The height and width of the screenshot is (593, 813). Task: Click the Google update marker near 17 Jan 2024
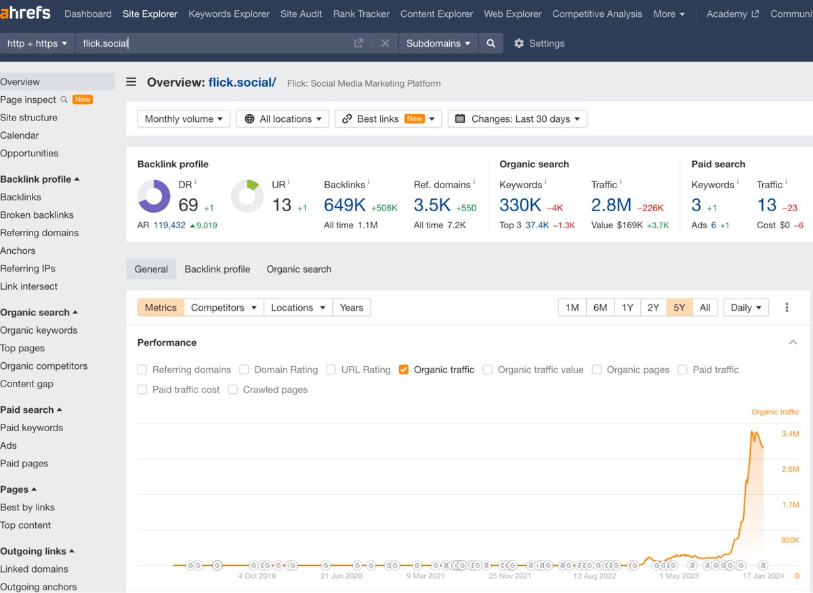pos(763,565)
